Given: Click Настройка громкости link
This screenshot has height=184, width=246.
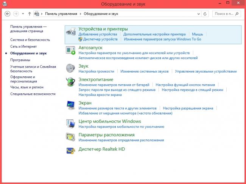Looking at the screenshot, I should point(97,71).
